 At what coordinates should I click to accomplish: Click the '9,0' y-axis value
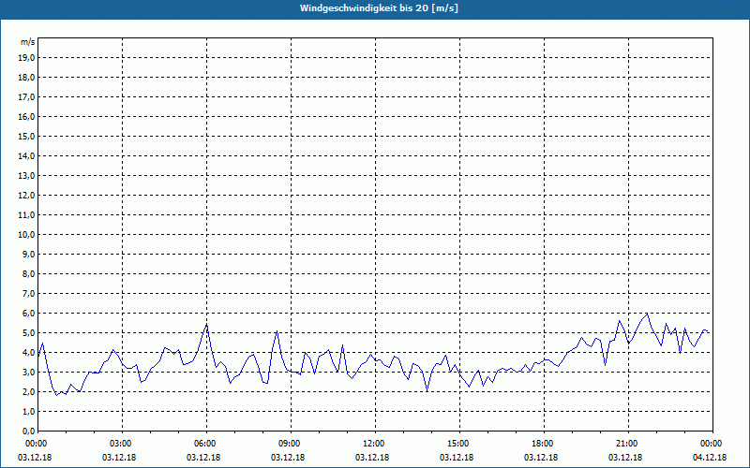(x=28, y=254)
